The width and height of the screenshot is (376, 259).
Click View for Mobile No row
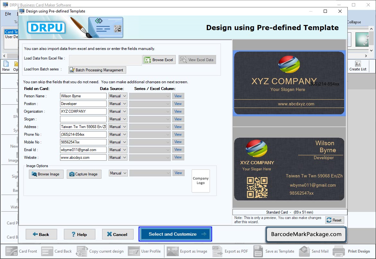pyautogui.click(x=178, y=142)
